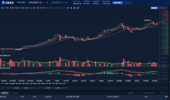Viewport: 170px width, 100px height.
Task: Click the OKEX logo
Action: [x=7, y=3]
